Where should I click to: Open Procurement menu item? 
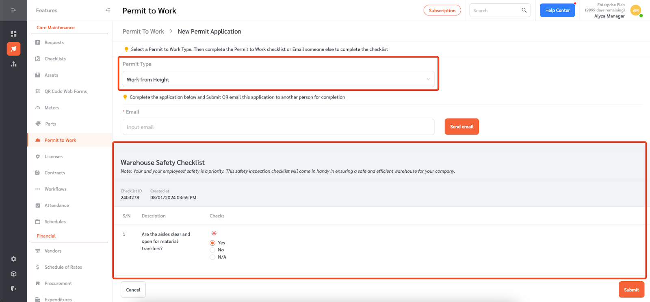point(58,283)
